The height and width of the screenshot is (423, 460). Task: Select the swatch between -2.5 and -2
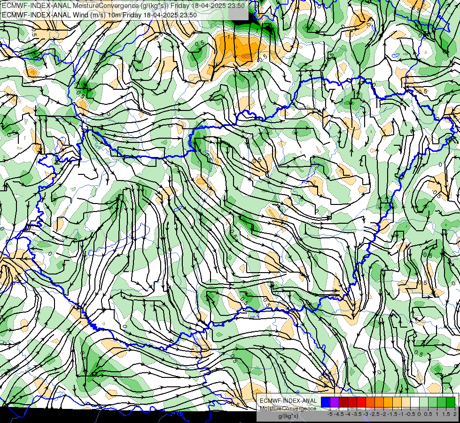[x=379, y=402]
